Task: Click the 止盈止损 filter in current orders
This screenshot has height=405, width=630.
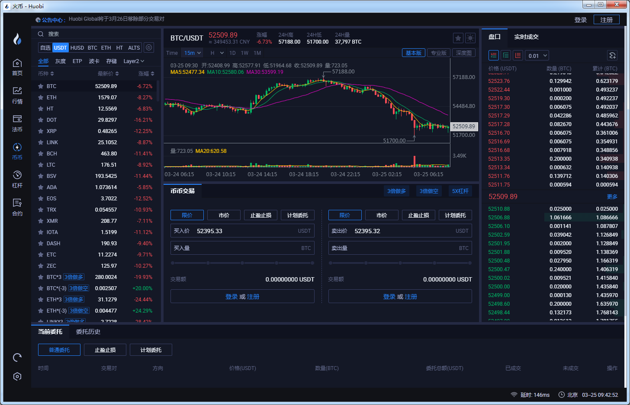Action: pyautogui.click(x=105, y=350)
